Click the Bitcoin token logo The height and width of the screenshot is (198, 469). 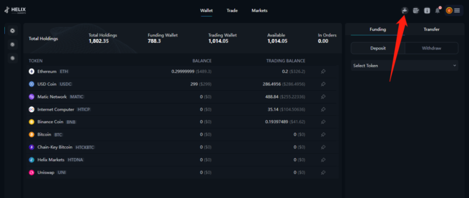pyautogui.click(x=31, y=135)
